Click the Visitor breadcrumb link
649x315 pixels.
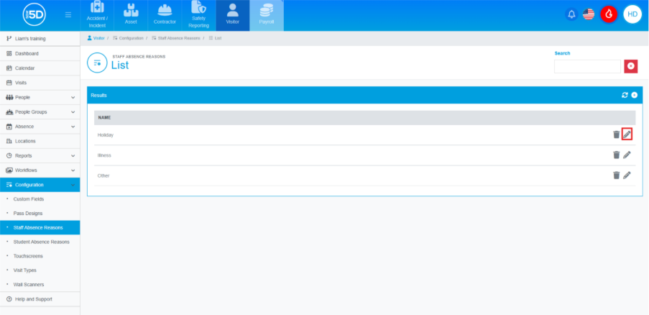click(96, 37)
